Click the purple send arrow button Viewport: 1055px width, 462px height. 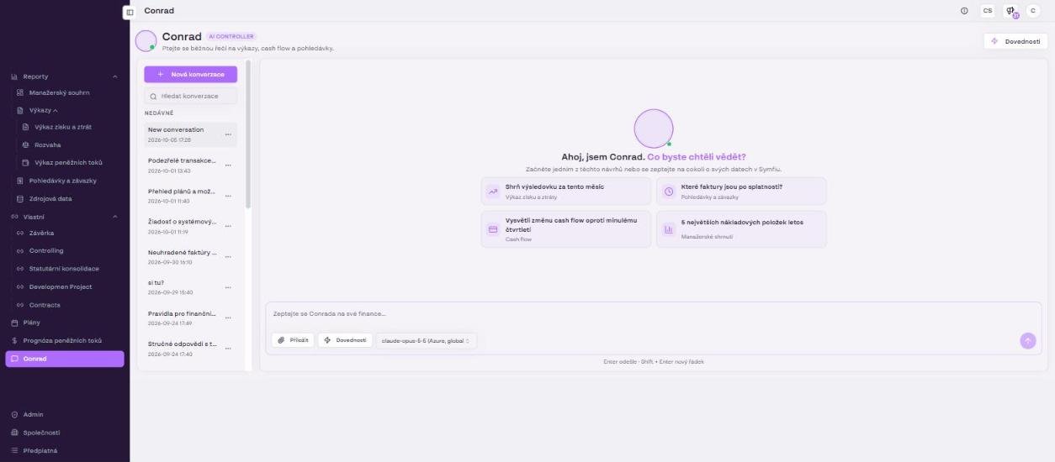click(x=1027, y=340)
